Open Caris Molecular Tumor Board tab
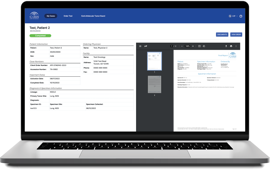Viewport: 270px width, 170px height. (93, 16)
